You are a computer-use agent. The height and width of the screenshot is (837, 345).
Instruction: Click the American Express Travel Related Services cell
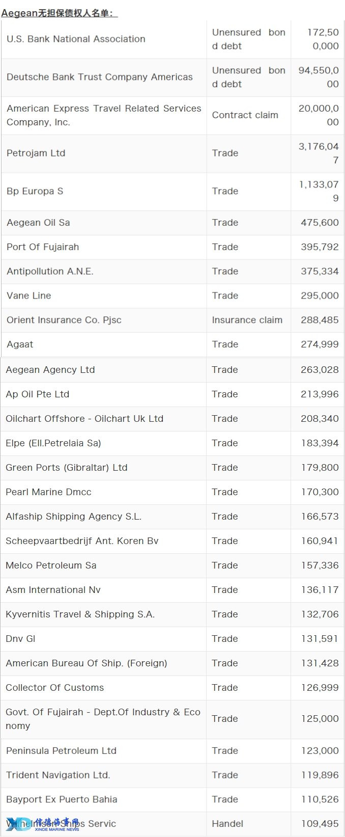[x=104, y=116]
